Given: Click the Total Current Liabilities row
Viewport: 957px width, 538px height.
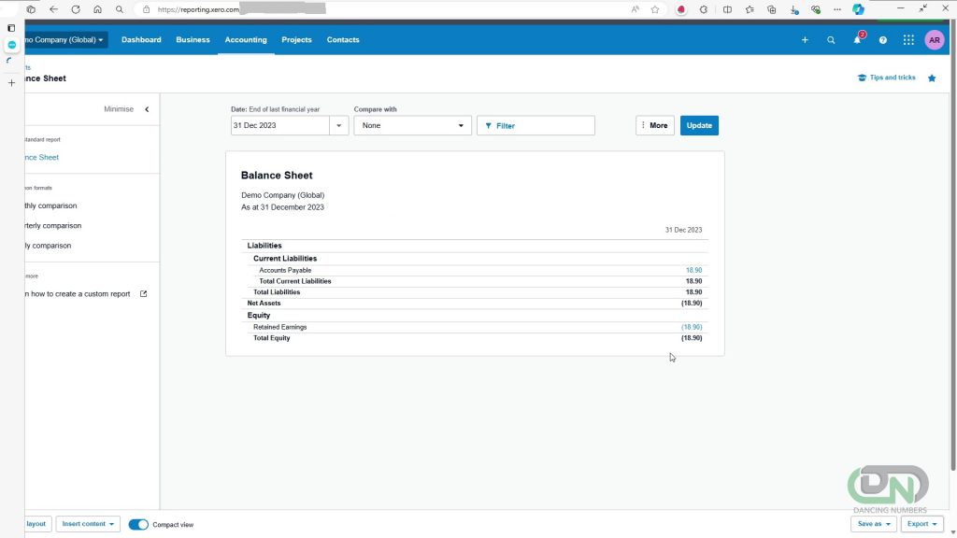Looking at the screenshot, I should [x=475, y=281].
